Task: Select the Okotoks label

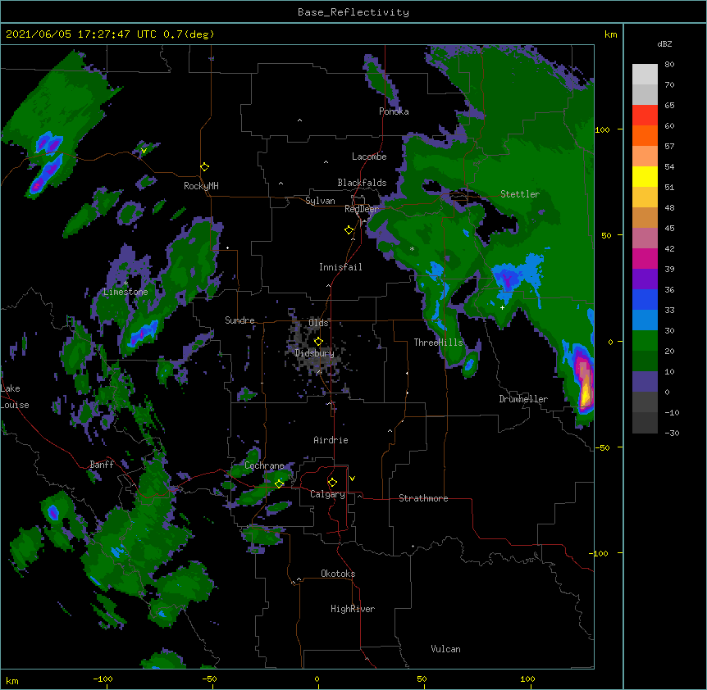Action: (x=338, y=574)
